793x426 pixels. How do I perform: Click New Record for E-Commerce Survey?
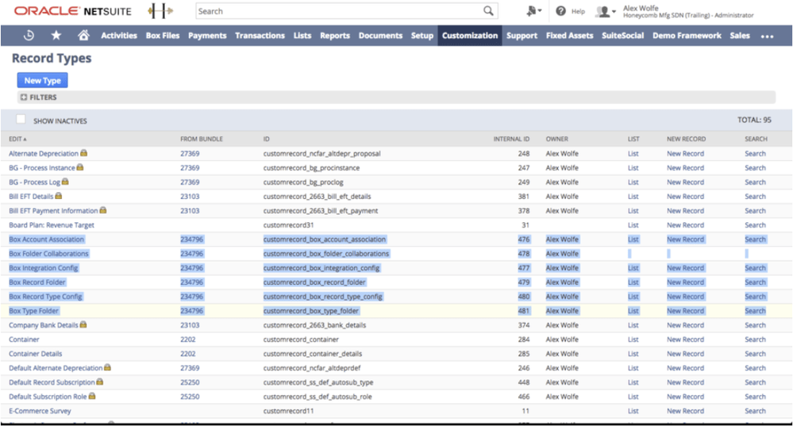point(685,411)
